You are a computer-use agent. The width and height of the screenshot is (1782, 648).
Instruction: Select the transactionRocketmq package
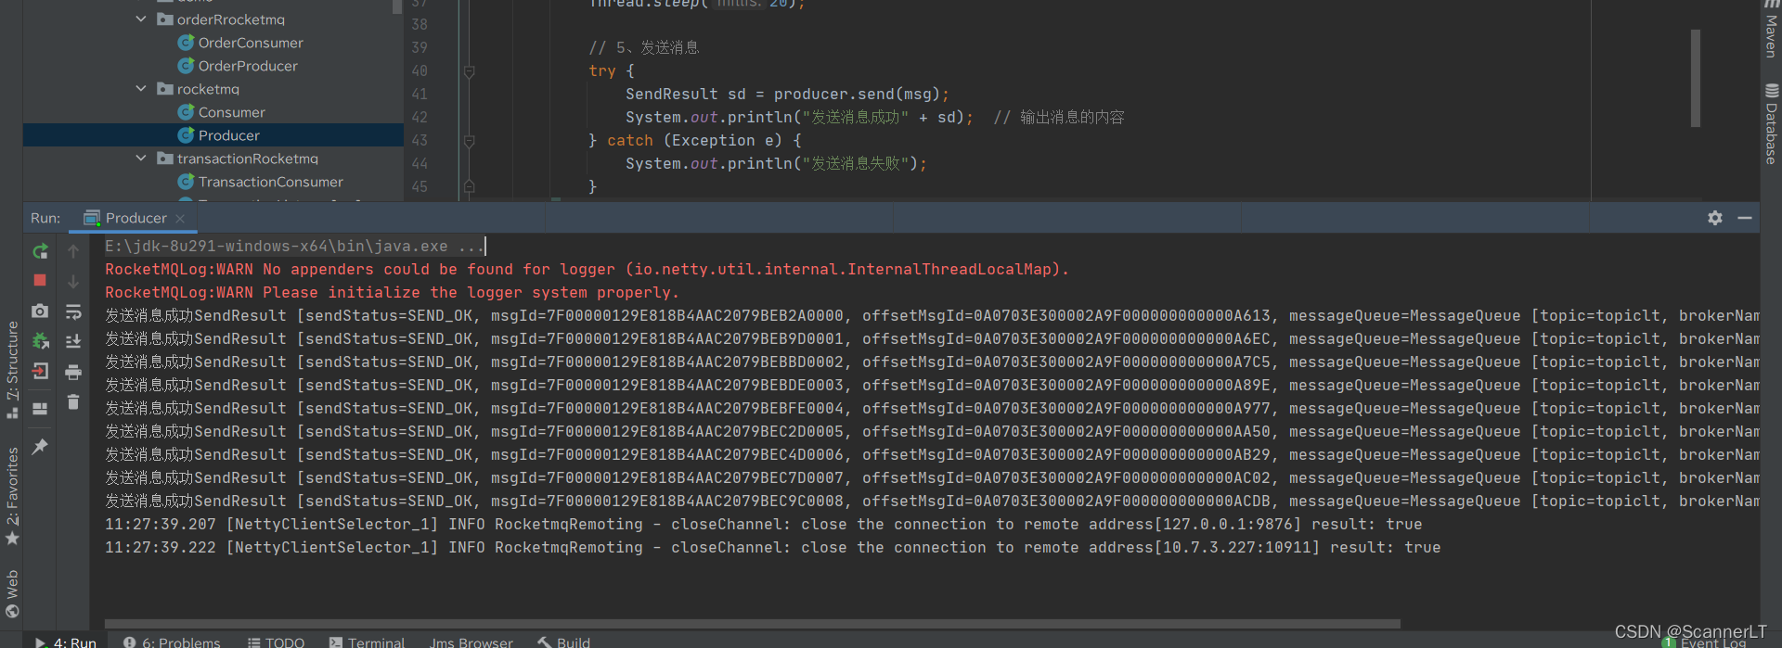click(x=247, y=159)
